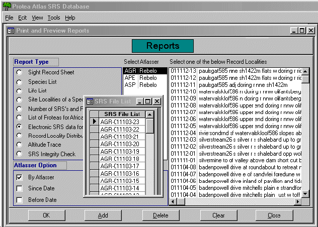Maximize the SRS File List window
Viewport: 318px width, 227px height.
(x=147, y=101)
